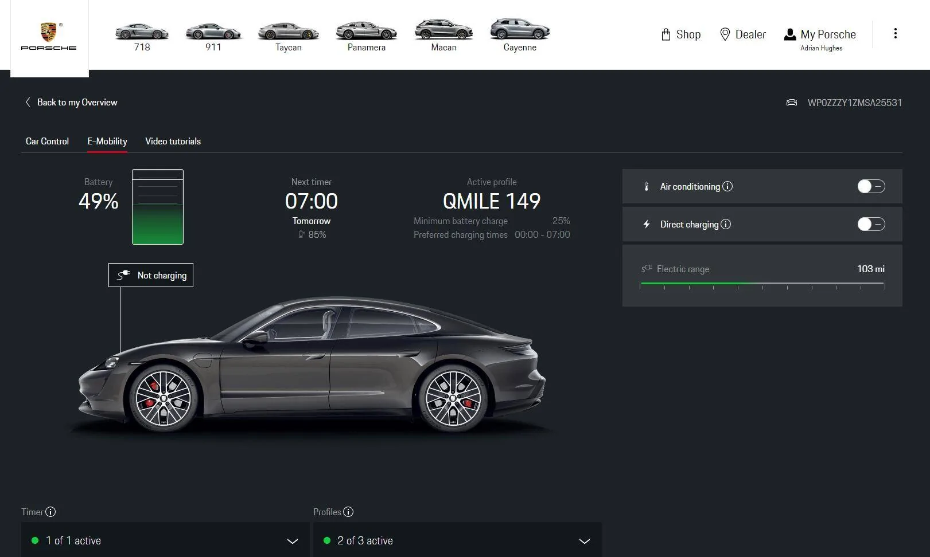Click the Air conditioning thermometer icon
This screenshot has height=557, width=930.
[647, 186]
